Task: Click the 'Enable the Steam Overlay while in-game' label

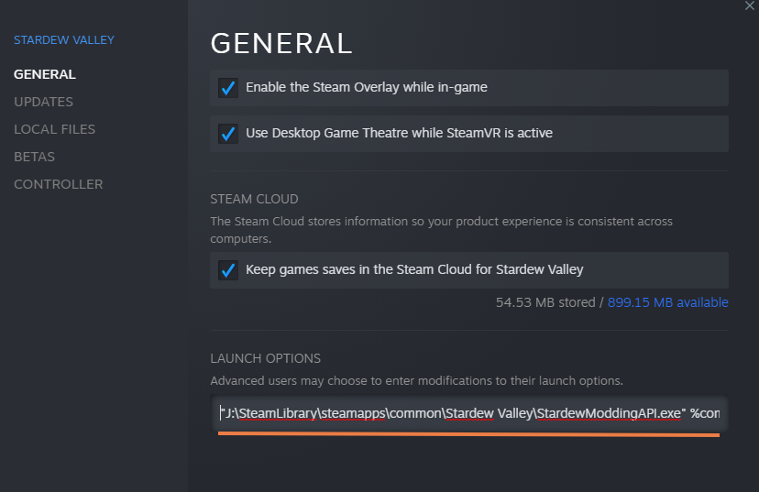Action: tap(367, 88)
